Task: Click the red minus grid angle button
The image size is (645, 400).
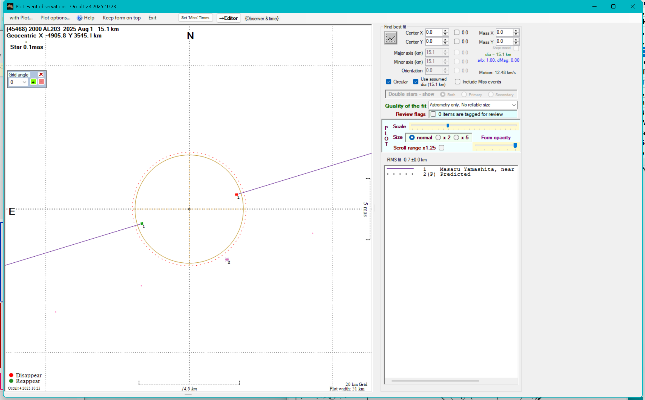Action: [41, 82]
